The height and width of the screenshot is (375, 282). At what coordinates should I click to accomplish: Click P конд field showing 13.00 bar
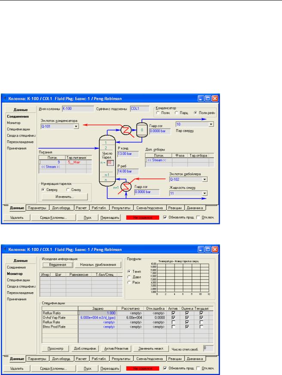click(x=128, y=154)
